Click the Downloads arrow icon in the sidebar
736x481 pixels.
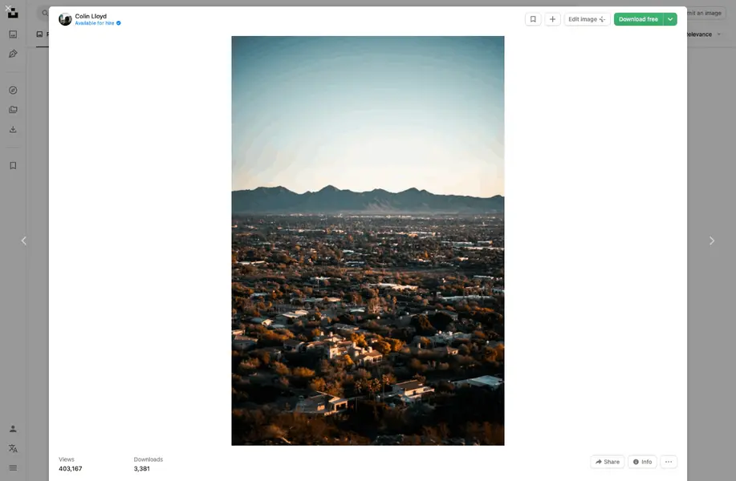[x=12, y=129]
